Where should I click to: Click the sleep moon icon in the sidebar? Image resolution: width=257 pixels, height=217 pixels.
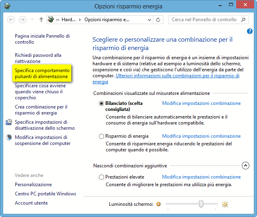tap(9, 137)
